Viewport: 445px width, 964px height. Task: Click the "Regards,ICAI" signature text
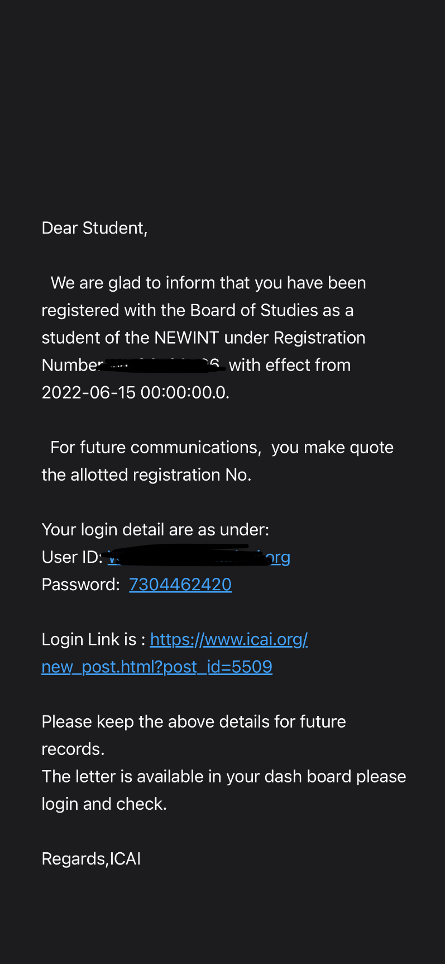91,859
